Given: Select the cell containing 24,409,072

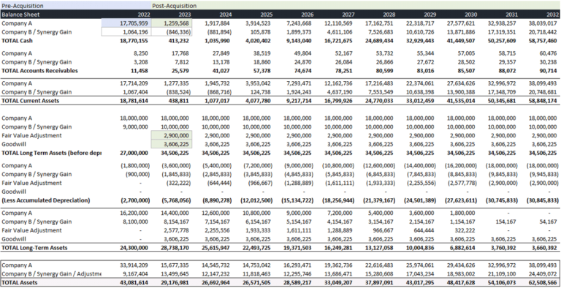Looking at the screenshot, I should [x=543, y=274].
